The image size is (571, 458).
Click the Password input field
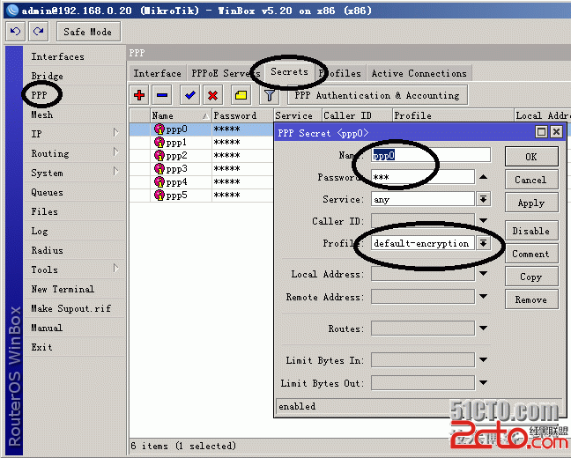click(423, 177)
